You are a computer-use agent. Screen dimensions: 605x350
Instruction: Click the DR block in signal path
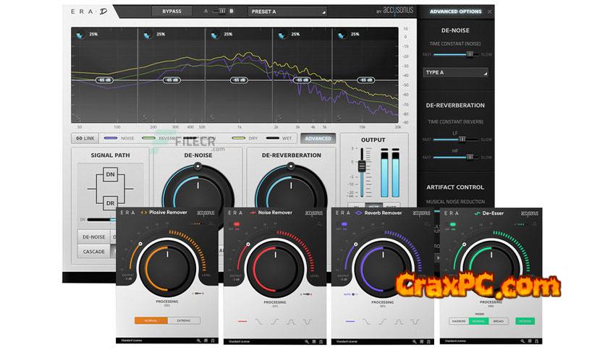(110, 202)
